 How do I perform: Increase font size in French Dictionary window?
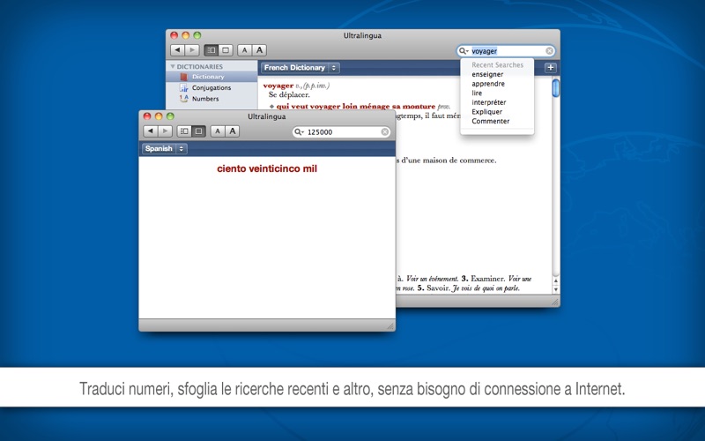pos(259,50)
